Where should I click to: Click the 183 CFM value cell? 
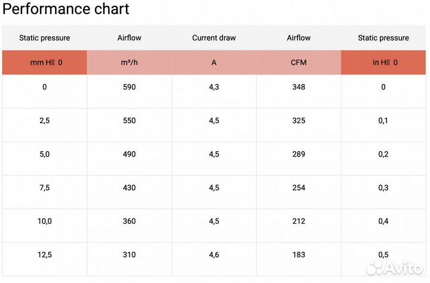tap(299, 255)
